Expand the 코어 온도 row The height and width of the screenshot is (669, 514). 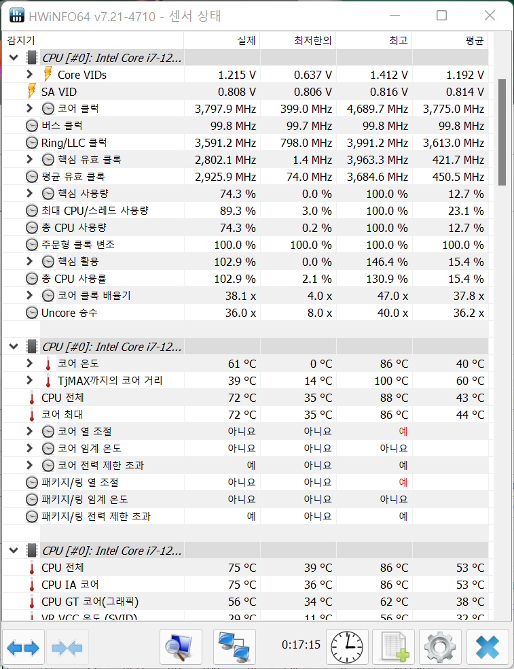coord(29,364)
